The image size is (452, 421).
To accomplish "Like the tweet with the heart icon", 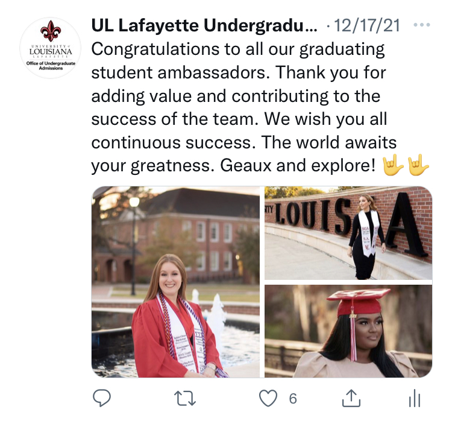I will pyautogui.click(x=268, y=398).
